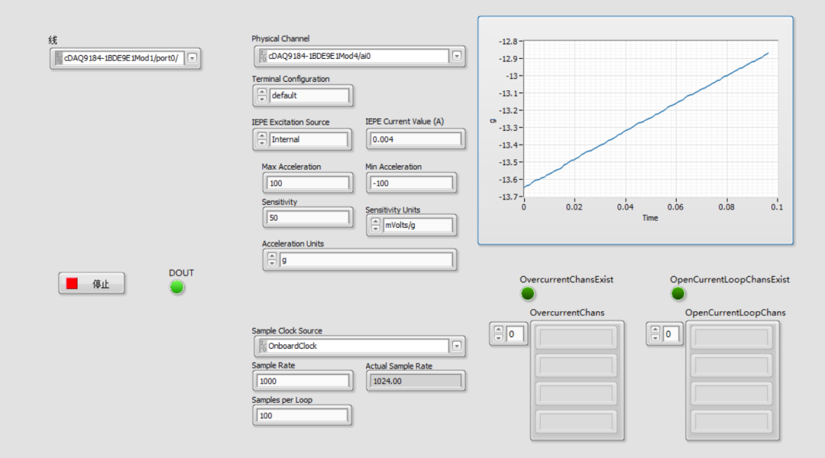Click the Actual Sample Rate indicator
825x458 pixels.
(x=416, y=381)
